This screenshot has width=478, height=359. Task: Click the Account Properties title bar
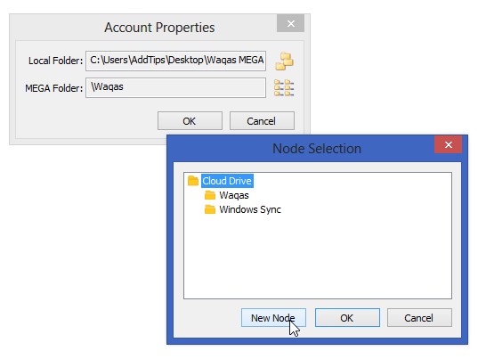[x=159, y=28]
